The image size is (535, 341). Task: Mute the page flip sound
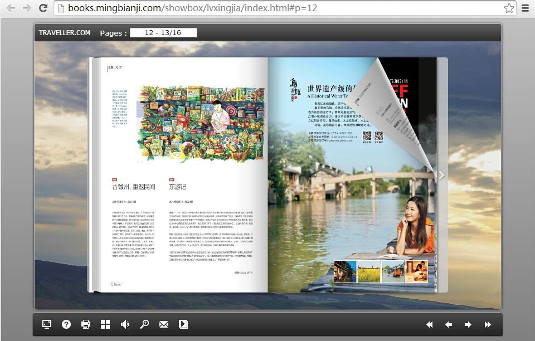[125, 324]
